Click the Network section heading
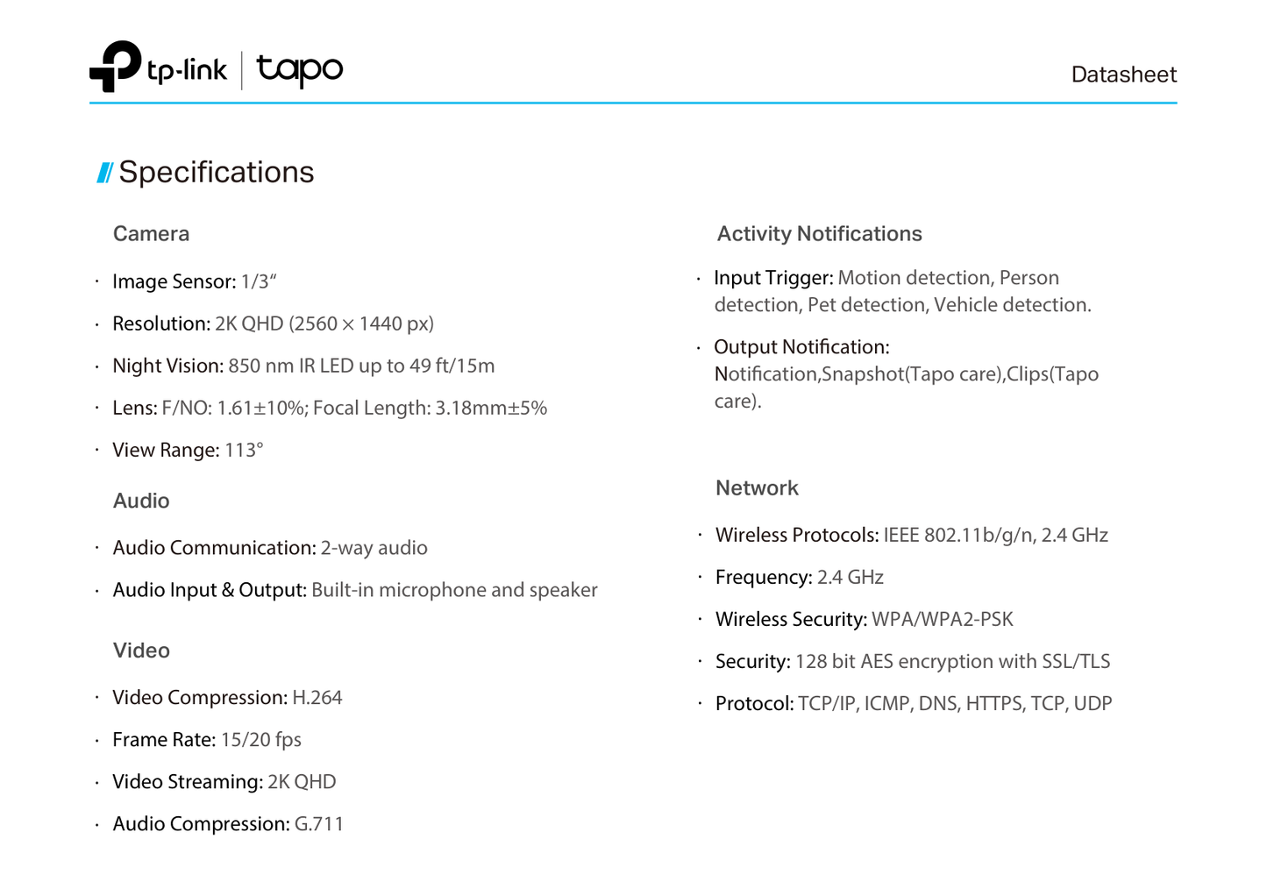Image resolution: width=1267 pixels, height=896 pixels. 757,488
